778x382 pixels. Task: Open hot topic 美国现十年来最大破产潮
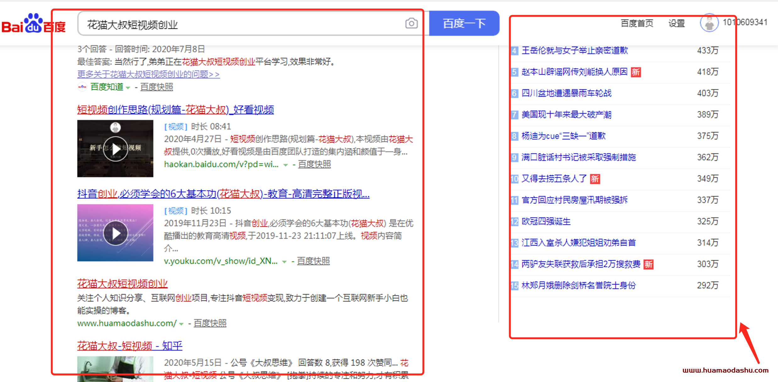pyautogui.click(x=567, y=115)
